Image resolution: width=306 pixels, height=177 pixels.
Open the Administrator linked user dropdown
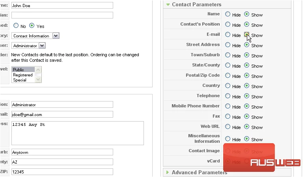click(42, 46)
